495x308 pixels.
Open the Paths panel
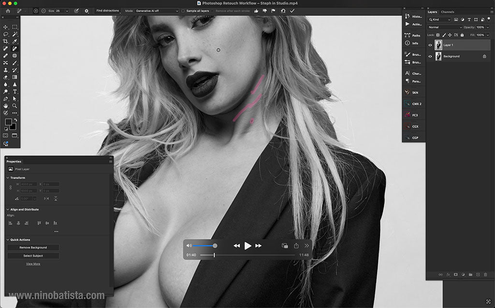pos(414,35)
